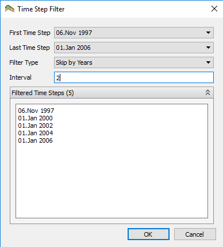Click the application icon in the title bar

10,9
